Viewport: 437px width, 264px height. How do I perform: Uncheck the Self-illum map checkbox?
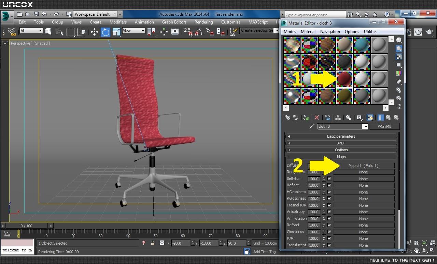click(x=329, y=179)
